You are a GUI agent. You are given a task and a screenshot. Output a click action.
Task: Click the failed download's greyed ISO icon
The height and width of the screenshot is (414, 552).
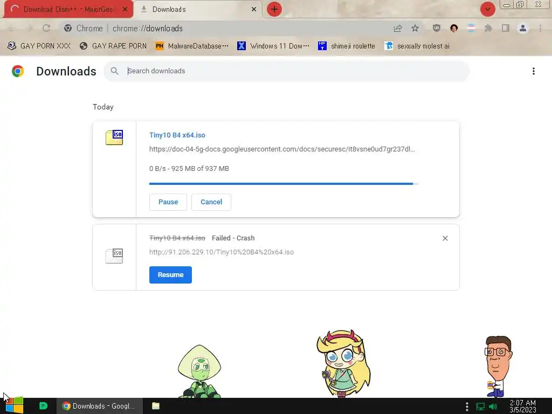[x=114, y=256]
